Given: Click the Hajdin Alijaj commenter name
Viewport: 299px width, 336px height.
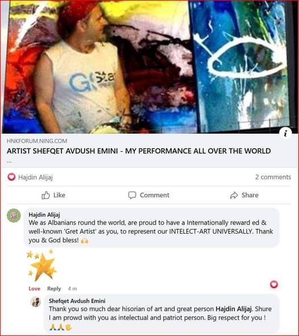Looking at the screenshot, I should click(44, 215).
